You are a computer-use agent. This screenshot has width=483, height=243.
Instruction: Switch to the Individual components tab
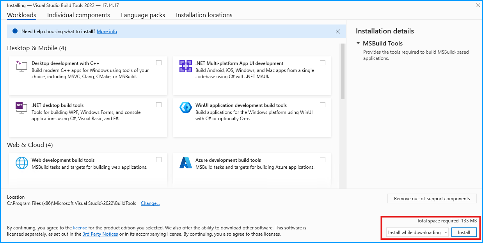click(78, 15)
